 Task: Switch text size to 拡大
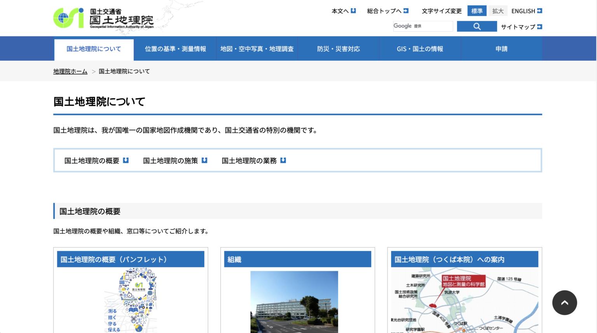tap(498, 10)
